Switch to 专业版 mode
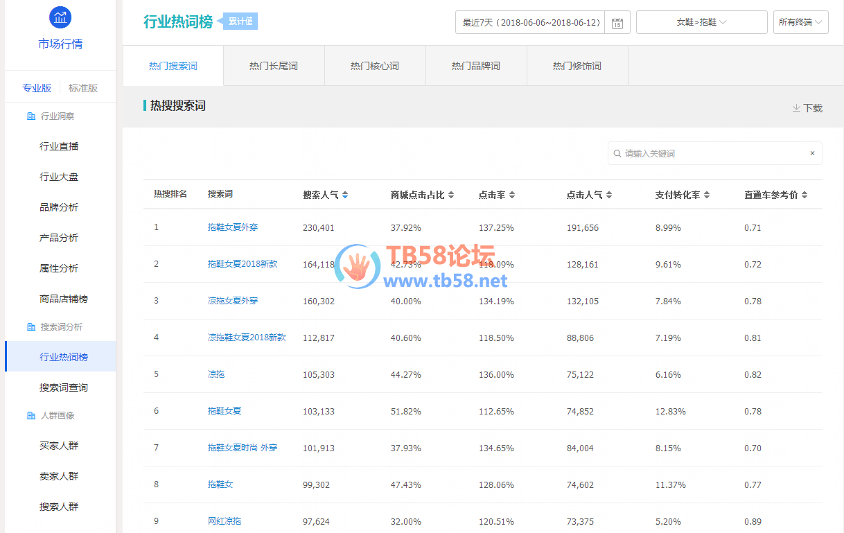Viewport: 844px width, 533px height. point(37,88)
